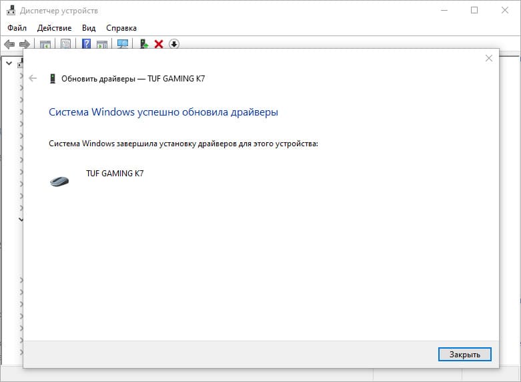
Task: Click the mouse icon next to TUF GAMING K7
Action: (x=59, y=182)
